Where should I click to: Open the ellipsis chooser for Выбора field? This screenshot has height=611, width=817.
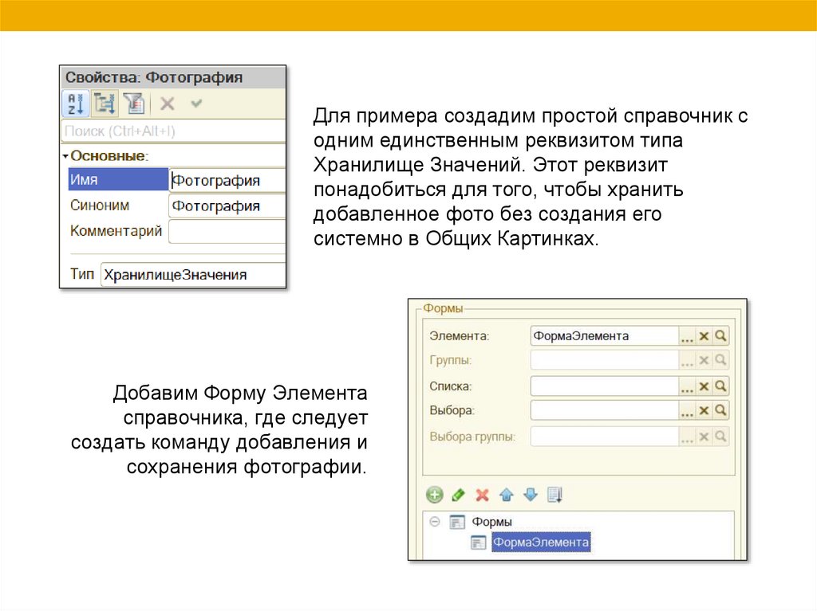tap(687, 411)
